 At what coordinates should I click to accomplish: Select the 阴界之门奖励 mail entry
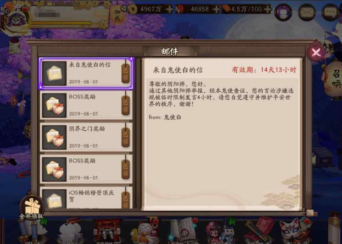86,137
